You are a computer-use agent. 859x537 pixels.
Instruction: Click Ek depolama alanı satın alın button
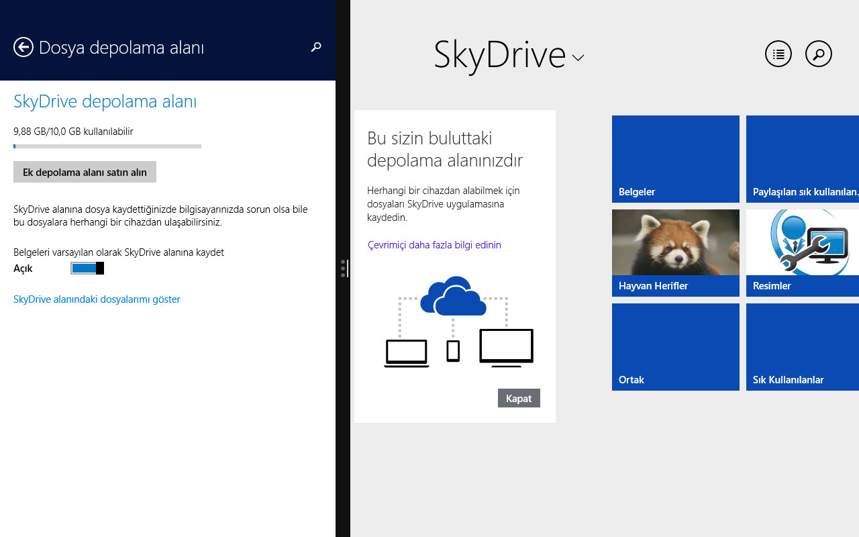(85, 172)
